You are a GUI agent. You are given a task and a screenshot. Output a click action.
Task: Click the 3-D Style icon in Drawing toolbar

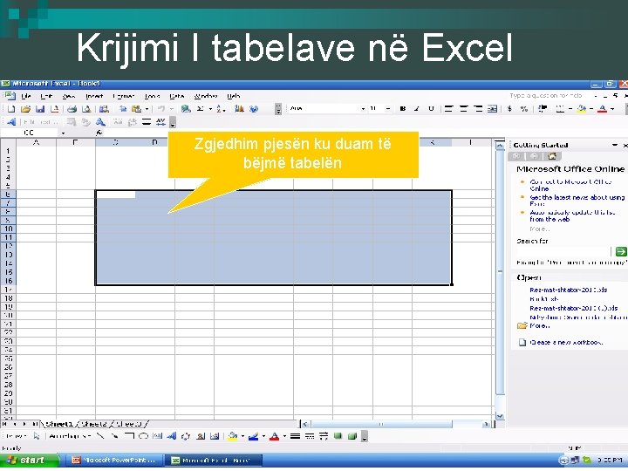352,436
